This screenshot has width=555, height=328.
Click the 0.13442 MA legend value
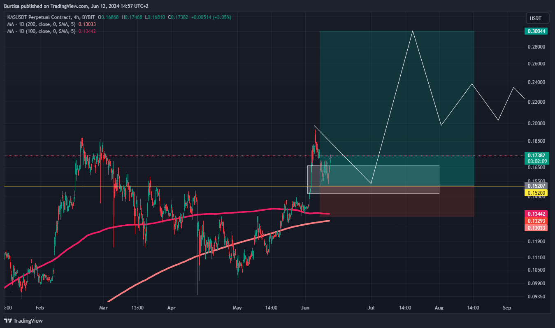tap(87, 31)
